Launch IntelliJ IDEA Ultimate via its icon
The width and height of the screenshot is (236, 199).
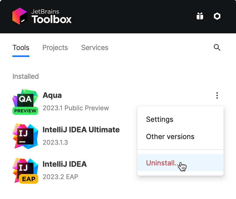click(25, 136)
